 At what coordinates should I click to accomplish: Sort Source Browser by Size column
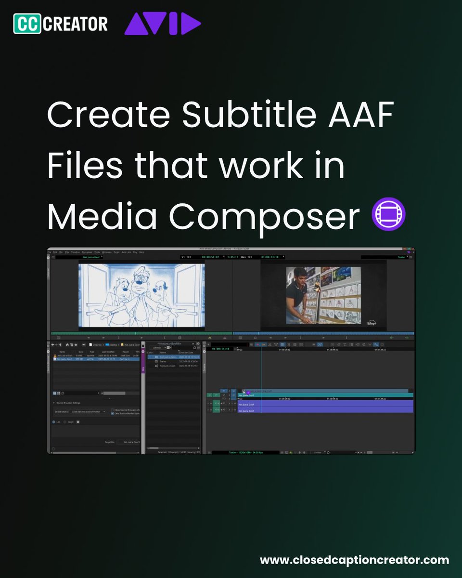coord(80,352)
